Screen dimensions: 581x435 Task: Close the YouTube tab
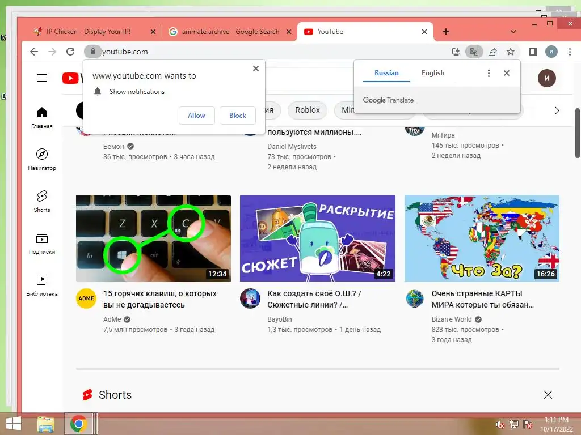[424, 32]
